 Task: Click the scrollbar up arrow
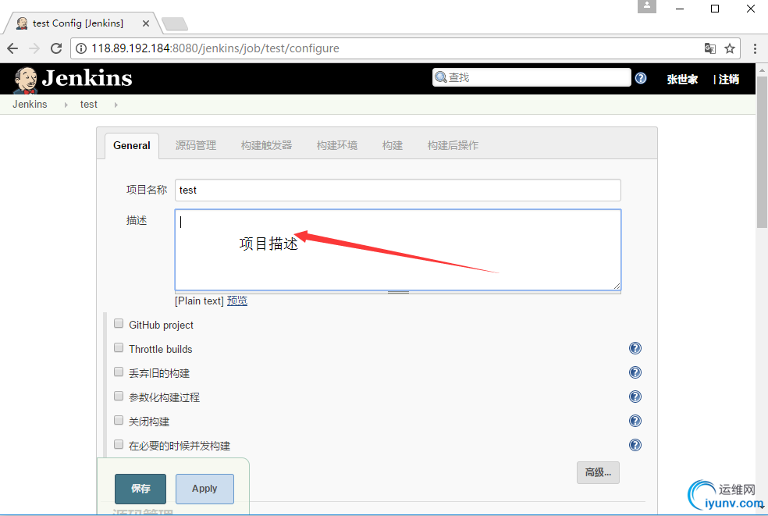point(762,69)
